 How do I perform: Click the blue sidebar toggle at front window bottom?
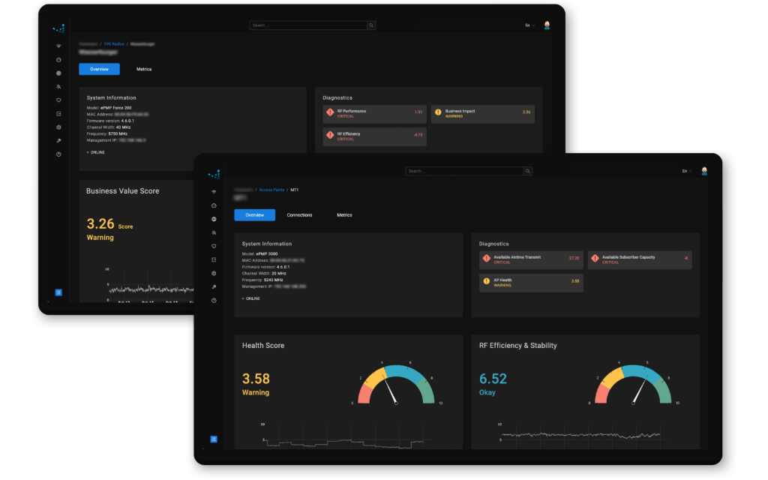coord(214,439)
